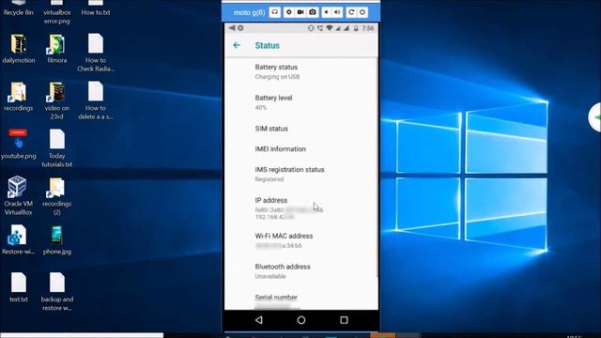Tap the Android back navigation button
The width and height of the screenshot is (601, 338).
(259, 320)
